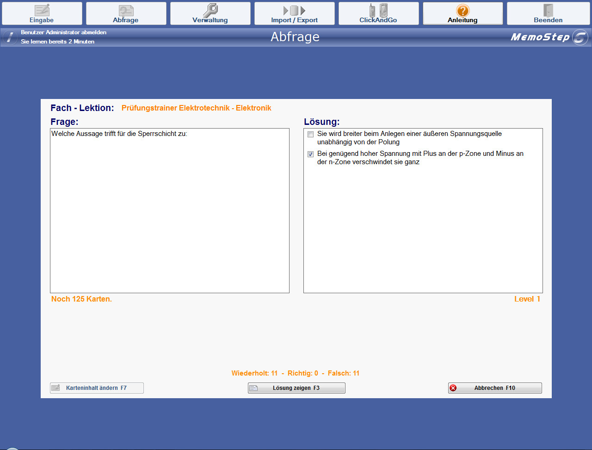Click the 'Abbrechen F10' button

click(494, 388)
